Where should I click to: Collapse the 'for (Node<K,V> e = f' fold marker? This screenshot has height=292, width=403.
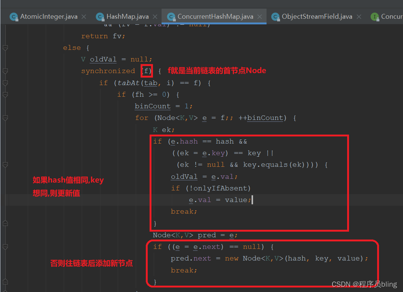point(5,118)
